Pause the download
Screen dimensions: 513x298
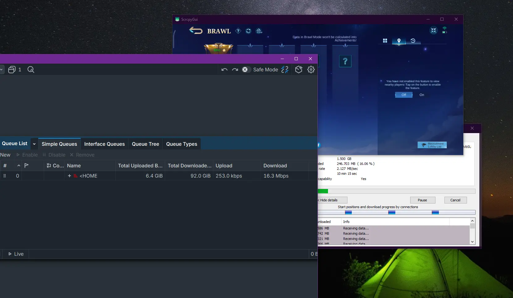(423, 200)
